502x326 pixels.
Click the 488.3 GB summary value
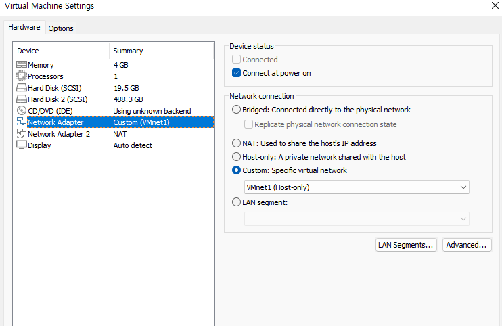[128, 99]
